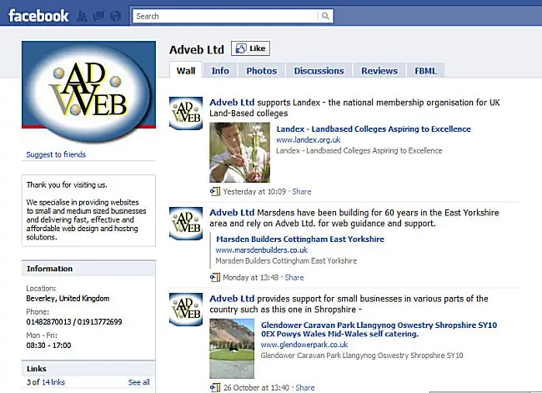
Task: Click 26 October at 13:40 timestamp
Action: tap(256, 387)
